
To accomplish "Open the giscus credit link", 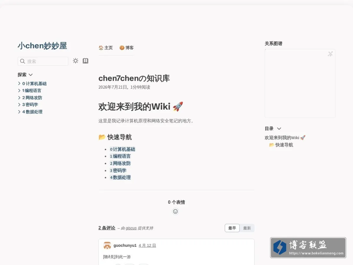I will [131, 228].
